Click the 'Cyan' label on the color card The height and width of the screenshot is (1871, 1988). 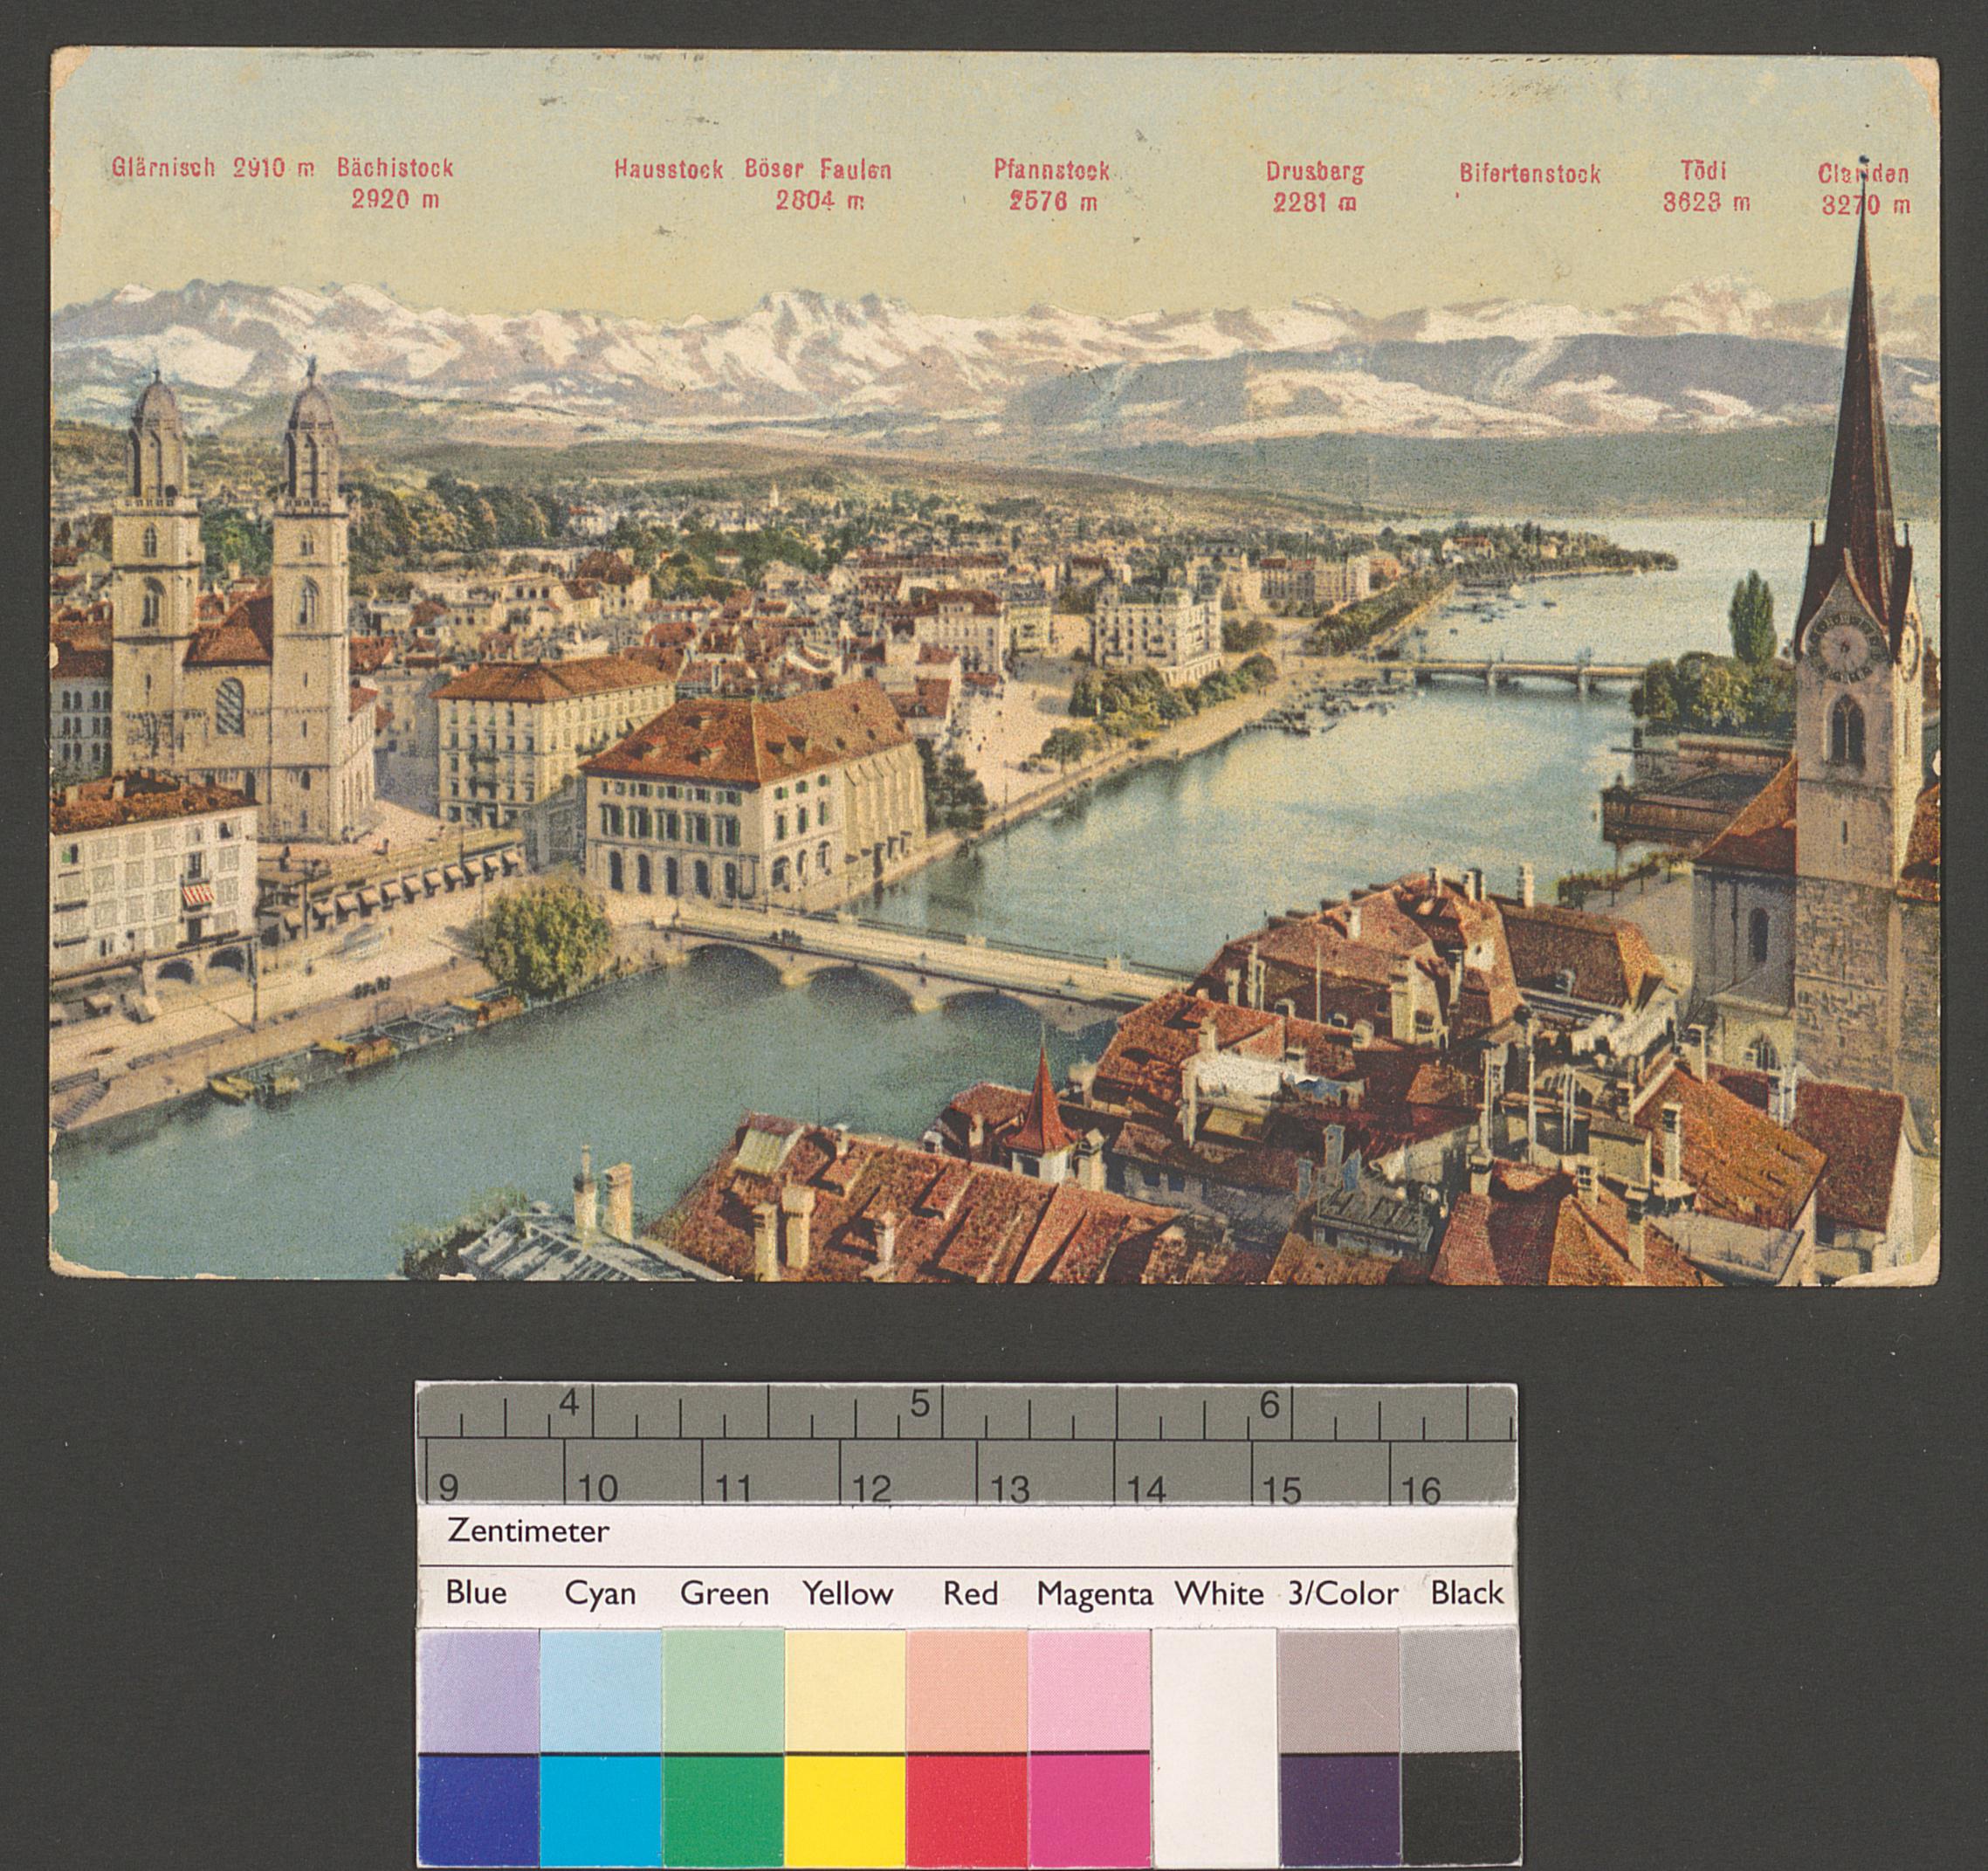tap(600, 1594)
